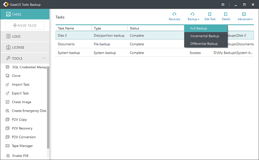Viewport: 259px width, 160px height.
Task: Click the P2V Copy icon
Action: [x=7, y=119]
